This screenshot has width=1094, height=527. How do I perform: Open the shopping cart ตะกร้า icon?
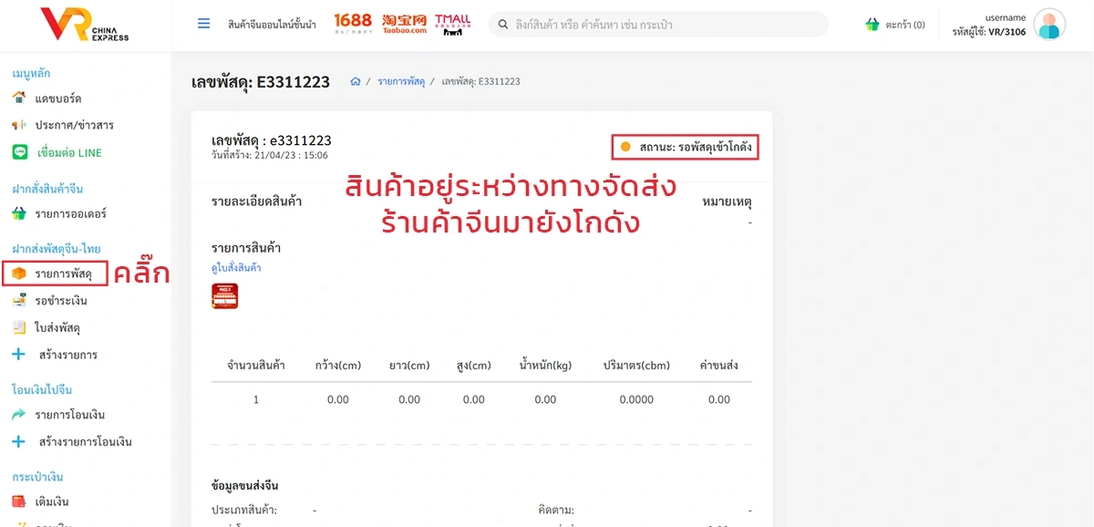872,25
